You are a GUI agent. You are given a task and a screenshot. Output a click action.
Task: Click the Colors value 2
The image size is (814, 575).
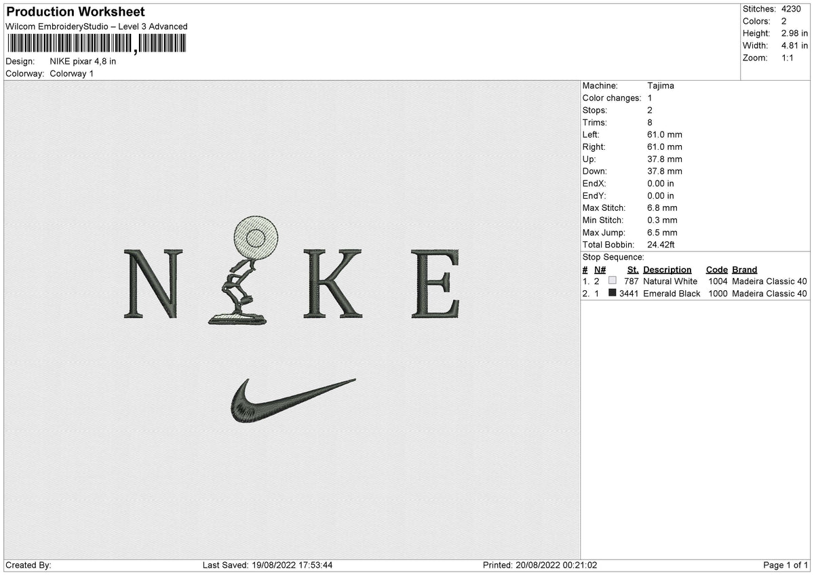click(784, 21)
